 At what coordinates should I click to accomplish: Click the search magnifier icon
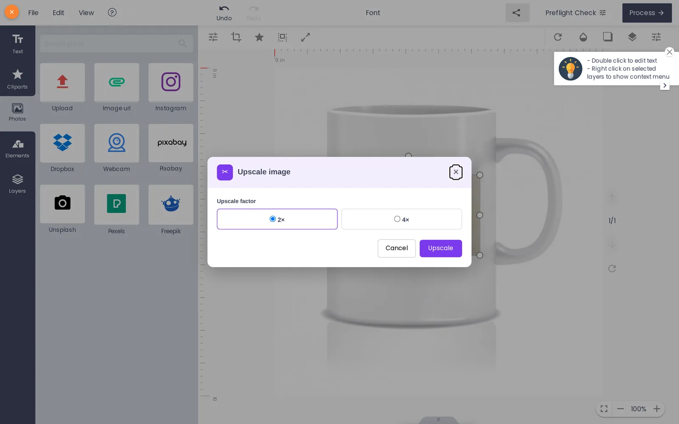(183, 43)
